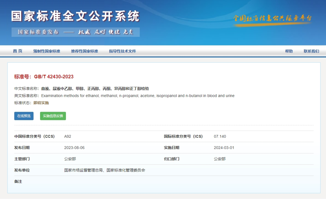
Task: Click the 国家标准委发布 slogan banner
Action: click(75, 31)
